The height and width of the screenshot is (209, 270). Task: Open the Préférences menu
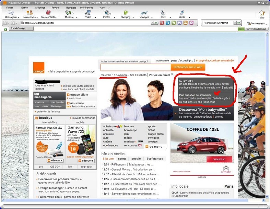click(x=86, y=8)
